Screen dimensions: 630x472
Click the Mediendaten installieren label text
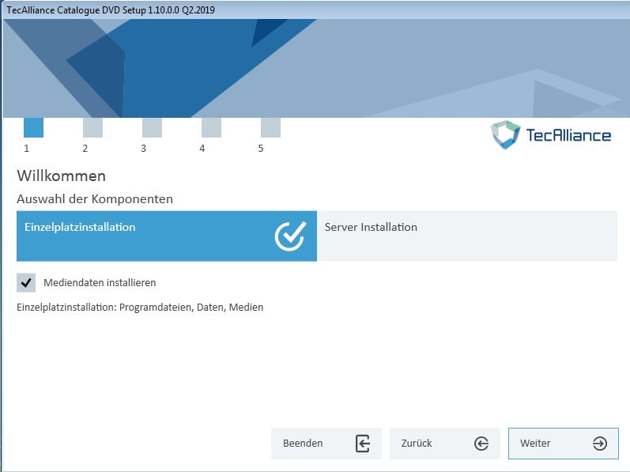click(x=100, y=283)
